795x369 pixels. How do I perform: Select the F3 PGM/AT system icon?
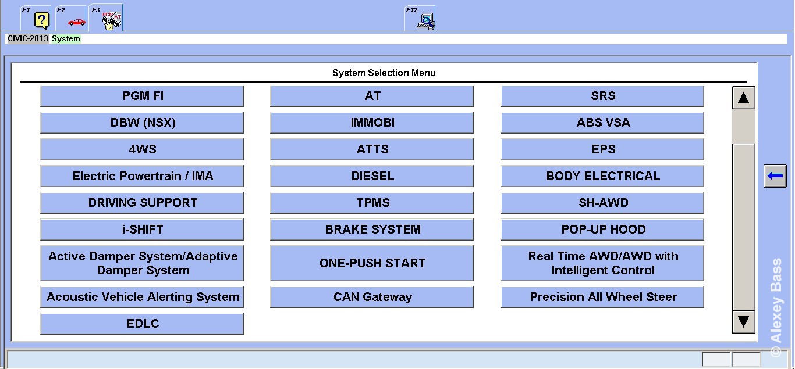(x=107, y=18)
